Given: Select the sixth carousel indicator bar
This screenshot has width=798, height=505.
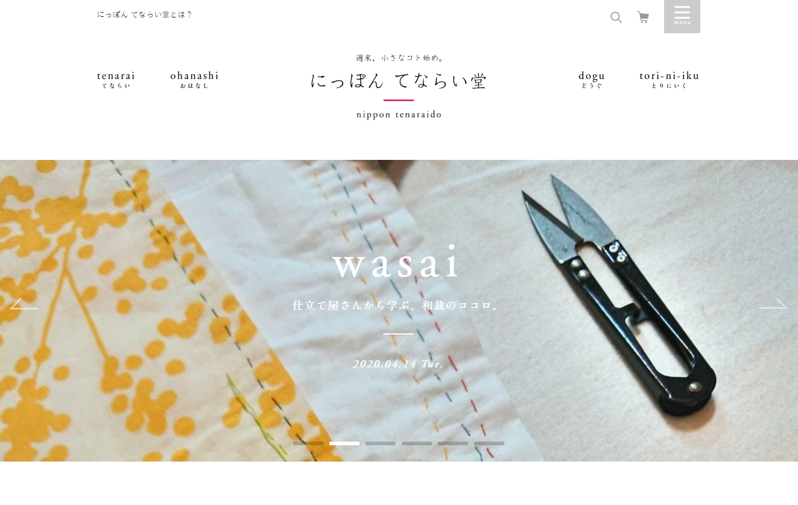Looking at the screenshot, I should 489,443.
